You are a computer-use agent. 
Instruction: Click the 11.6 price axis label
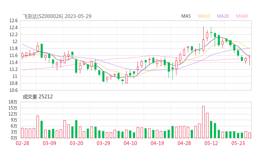[13, 56]
